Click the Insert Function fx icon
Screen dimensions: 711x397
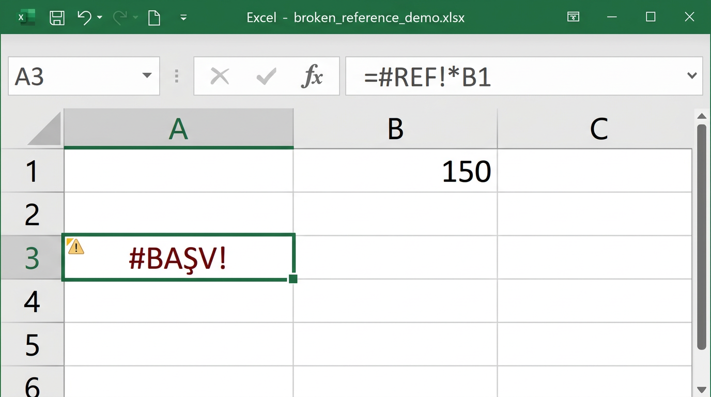[x=312, y=77]
